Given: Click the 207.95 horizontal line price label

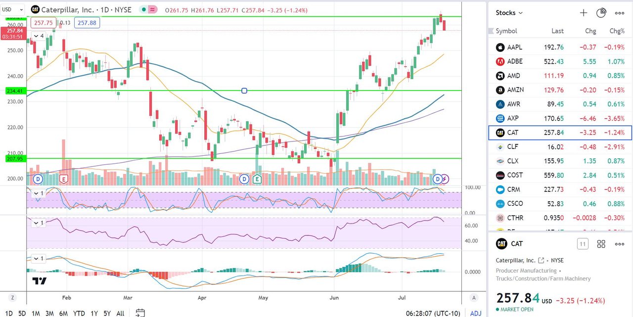Looking at the screenshot, I should pyautogui.click(x=15, y=159).
